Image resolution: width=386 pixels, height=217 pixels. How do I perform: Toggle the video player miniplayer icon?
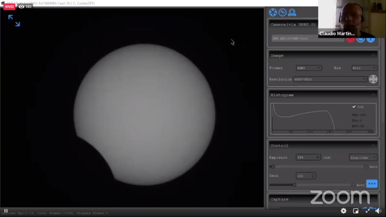pos(356,211)
